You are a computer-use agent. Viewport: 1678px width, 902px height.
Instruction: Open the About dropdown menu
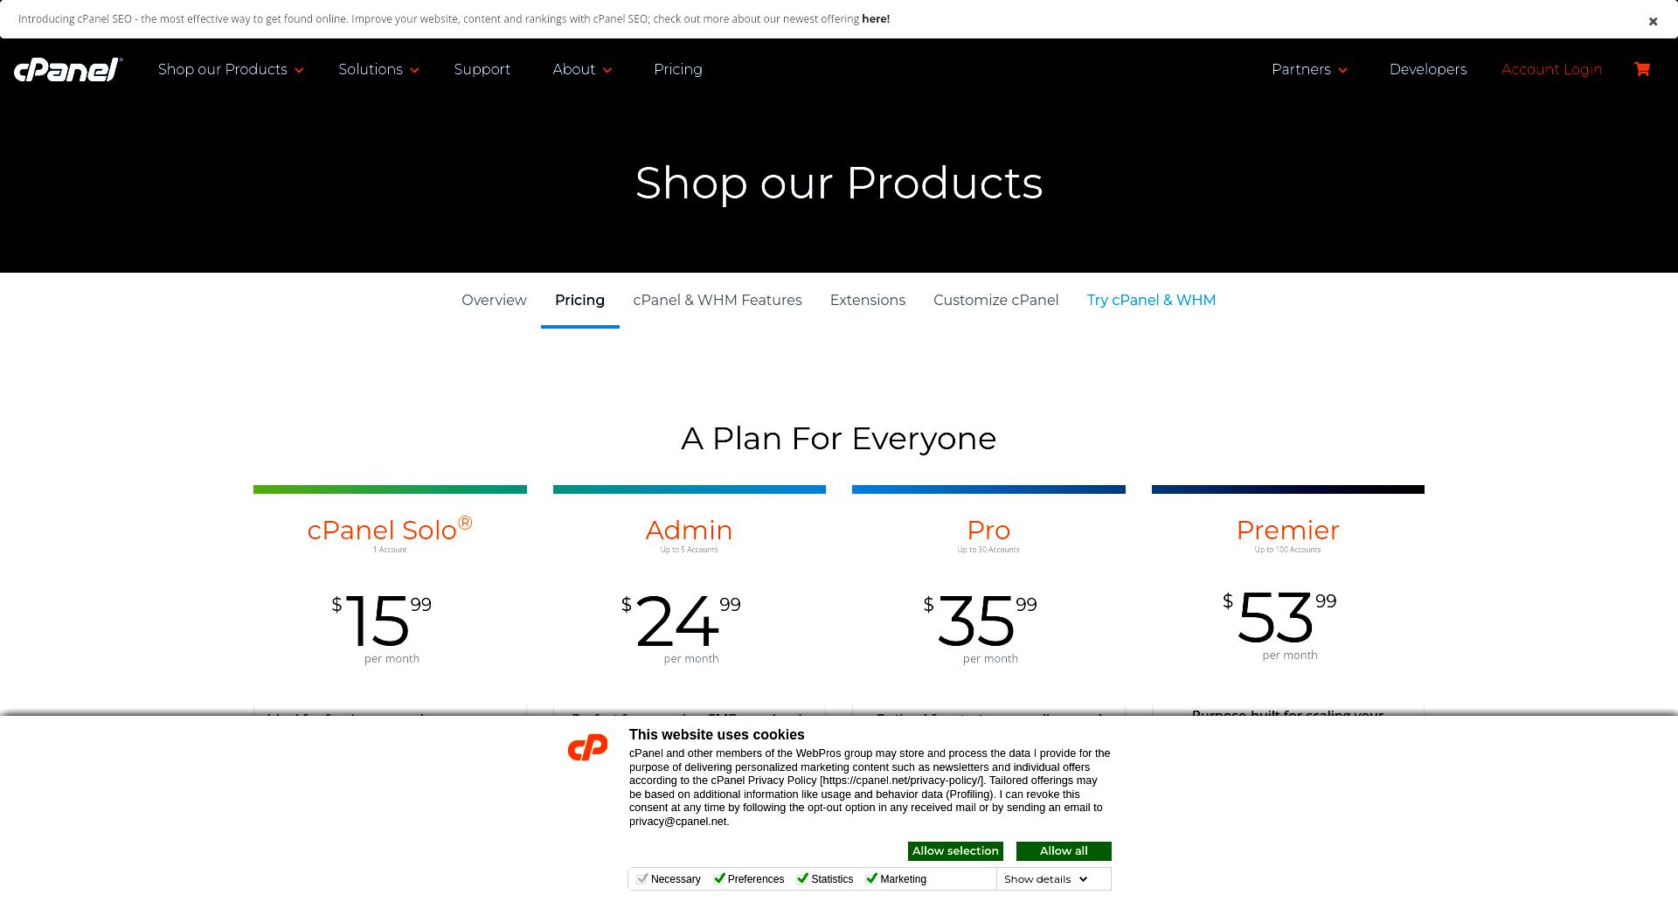(582, 69)
